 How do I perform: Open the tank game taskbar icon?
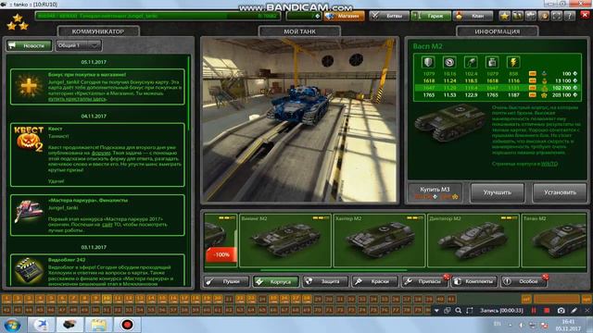tap(70, 325)
